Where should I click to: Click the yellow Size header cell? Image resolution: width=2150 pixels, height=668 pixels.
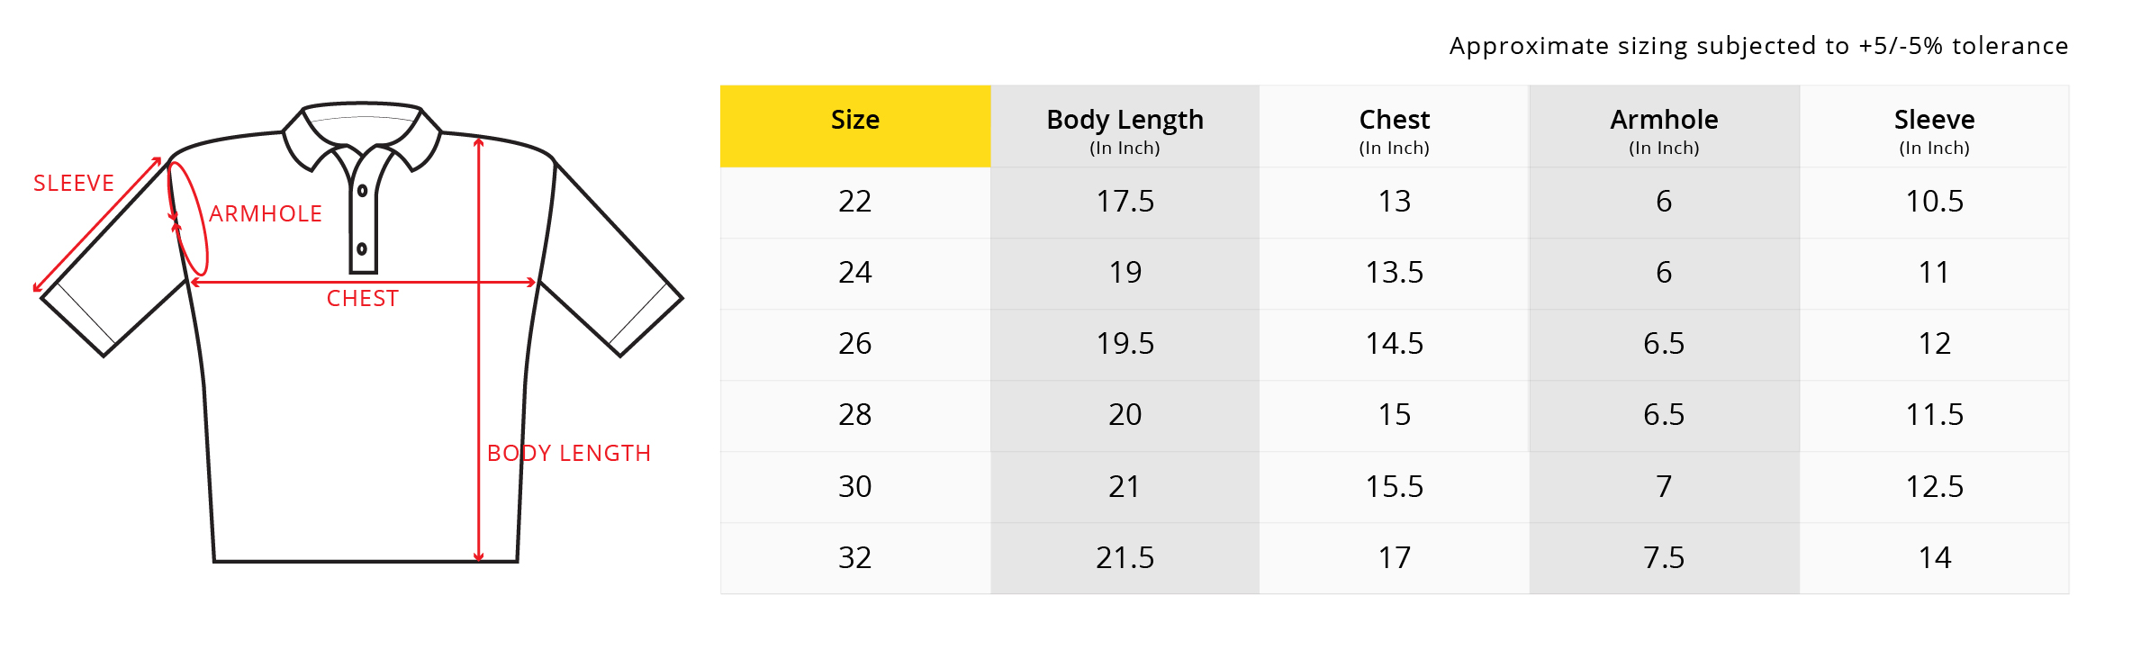[x=854, y=126]
